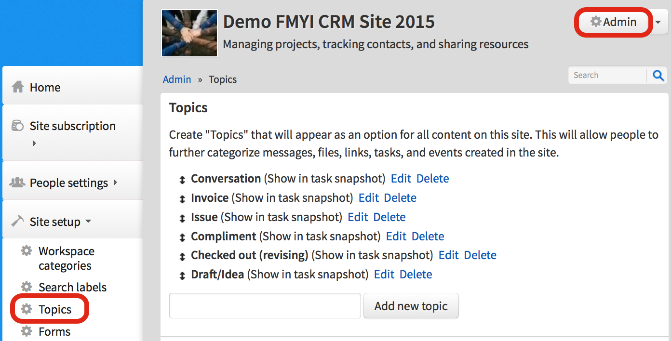Open Topics in the sidebar menu
This screenshot has height=341, width=671.
(x=55, y=309)
